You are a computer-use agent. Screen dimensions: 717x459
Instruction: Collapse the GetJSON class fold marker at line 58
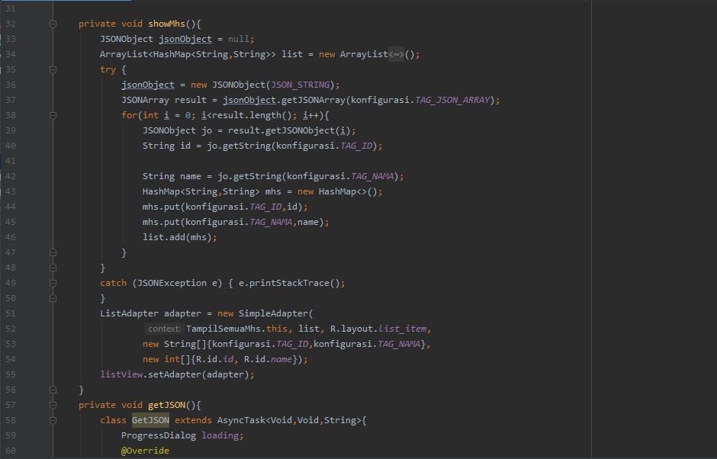[53, 420]
